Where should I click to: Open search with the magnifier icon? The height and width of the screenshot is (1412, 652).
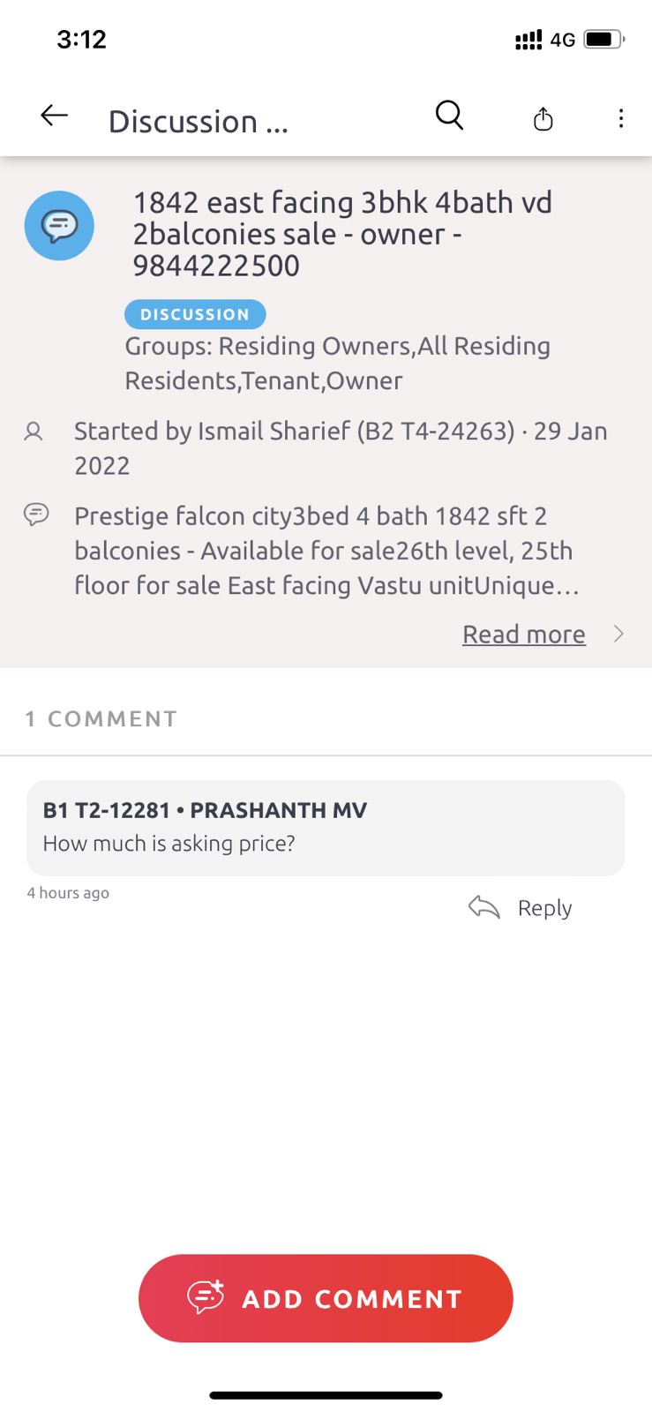[x=449, y=115]
